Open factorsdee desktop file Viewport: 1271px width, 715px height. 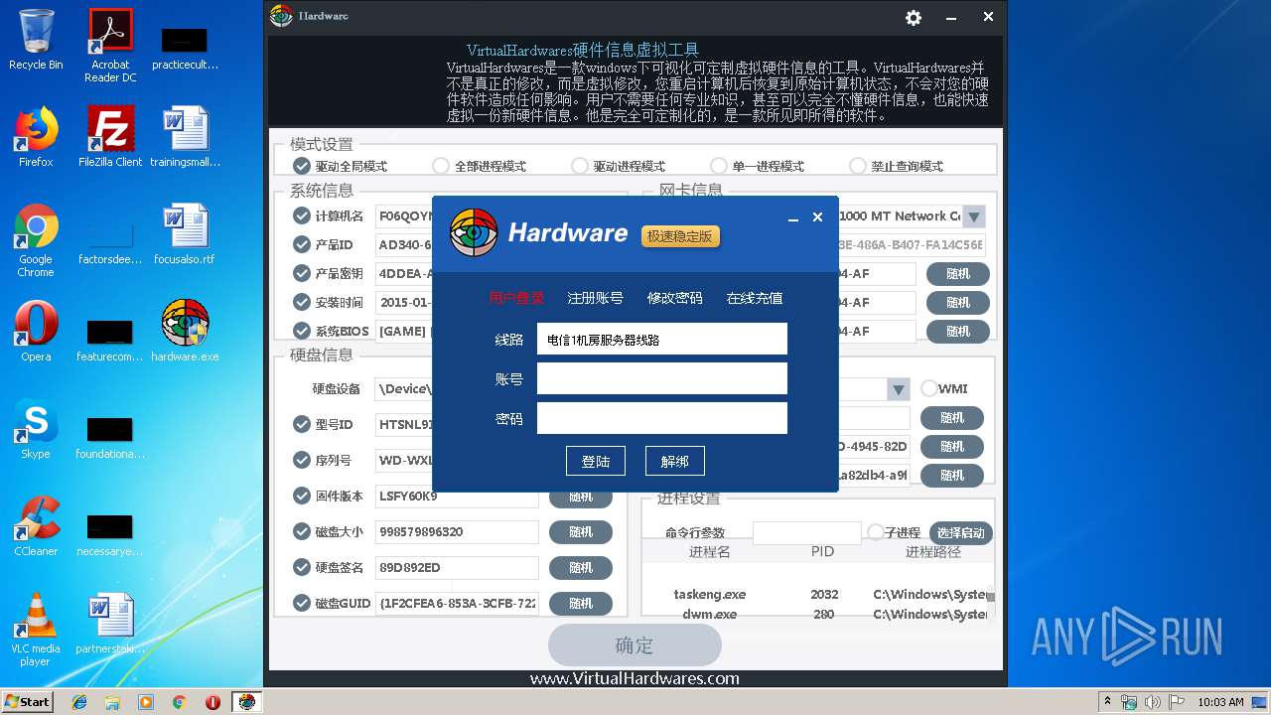click(x=110, y=240)
